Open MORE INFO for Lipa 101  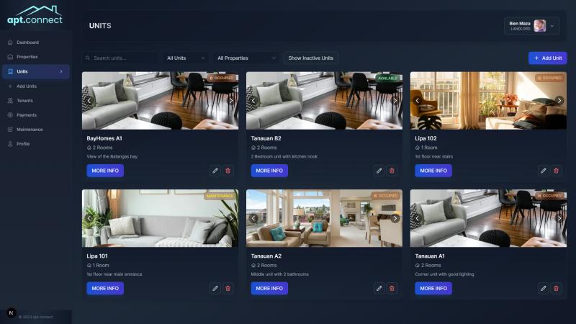pyautogui.click(x=105, y=289)
